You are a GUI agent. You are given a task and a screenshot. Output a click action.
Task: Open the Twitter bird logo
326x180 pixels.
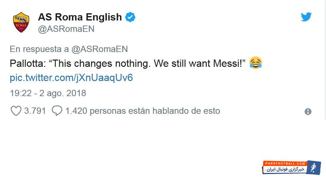tap(306, 17)
